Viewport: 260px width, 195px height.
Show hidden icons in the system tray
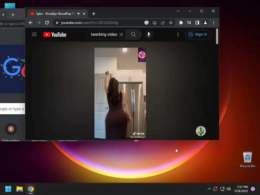click(209, 189)
